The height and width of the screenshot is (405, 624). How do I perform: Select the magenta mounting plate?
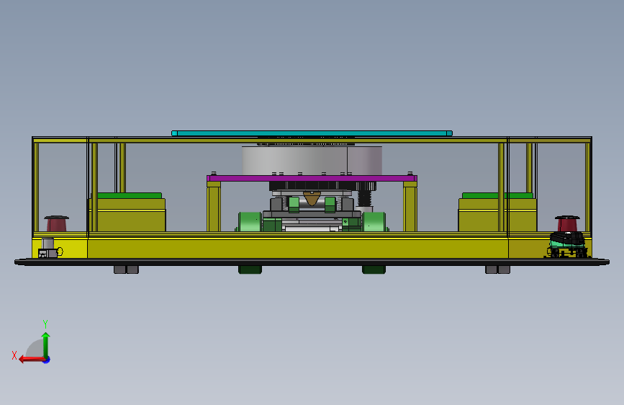tap(312, 178)
